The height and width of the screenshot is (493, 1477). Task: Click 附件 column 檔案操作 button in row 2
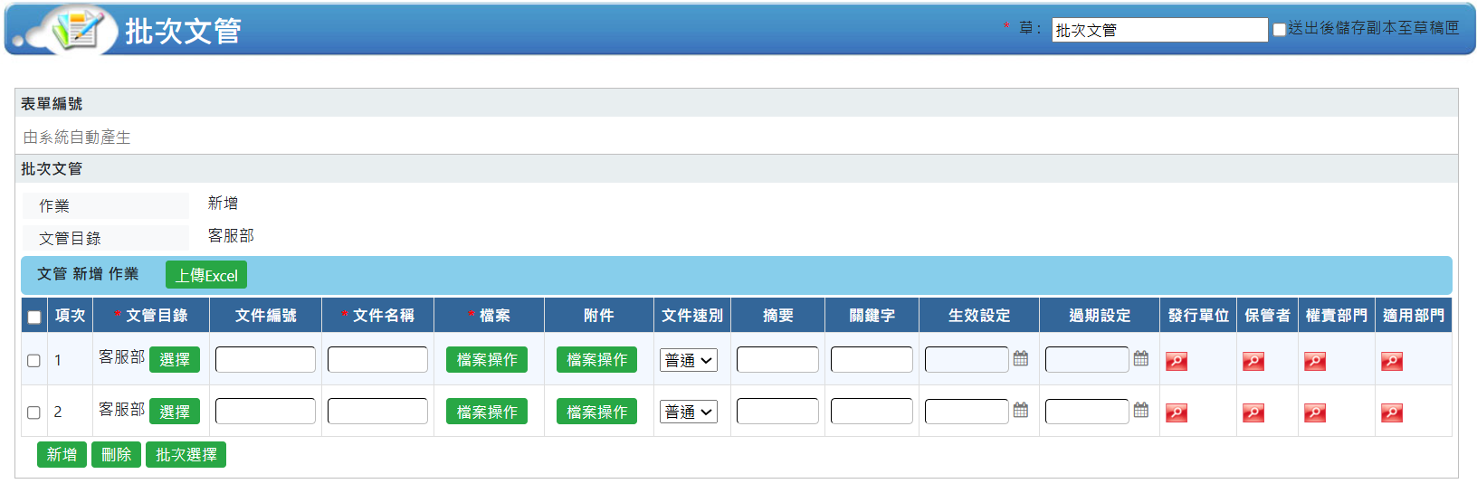596,412
